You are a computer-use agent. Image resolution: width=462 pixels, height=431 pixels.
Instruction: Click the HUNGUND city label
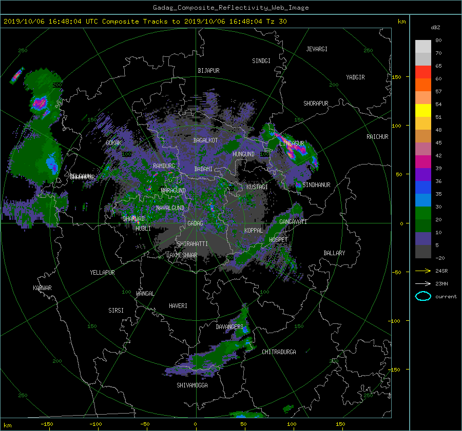coord(243,154)
